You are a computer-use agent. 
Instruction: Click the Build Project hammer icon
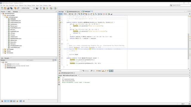(41, 8)
